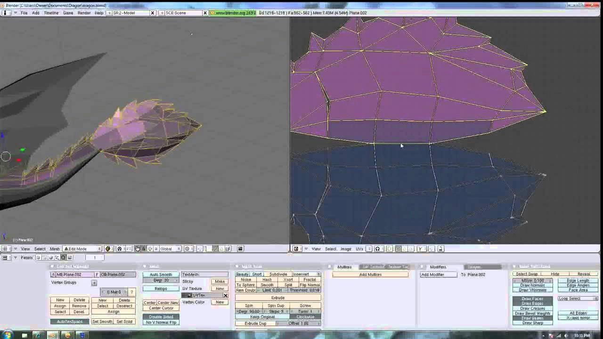The width and height of the screenshot is (603, 339).
Task: Open the UVs menu in the UV editor
Action: [x=359, y=249]
